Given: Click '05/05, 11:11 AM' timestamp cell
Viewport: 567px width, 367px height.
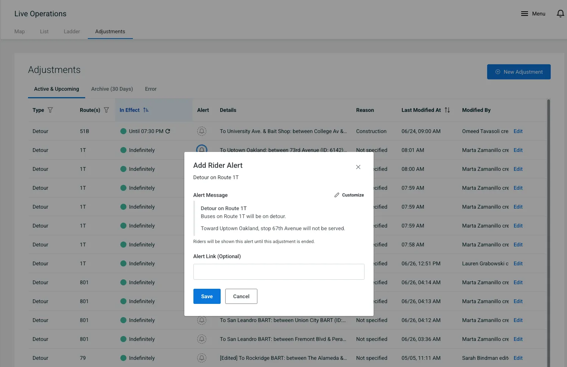Looking at the screenshot, I should 421,358.
